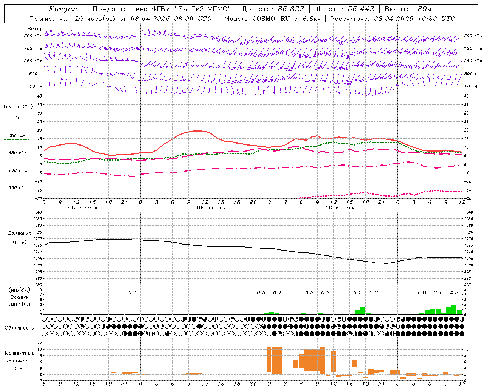
Task: Click the precipitation value "0.3"
Action: pos(325,293)
